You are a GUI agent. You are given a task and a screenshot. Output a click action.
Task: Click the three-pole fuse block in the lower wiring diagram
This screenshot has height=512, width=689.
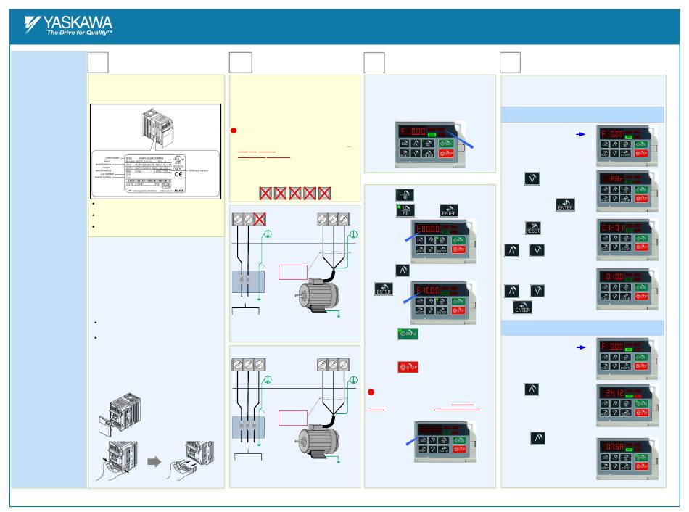248,428
